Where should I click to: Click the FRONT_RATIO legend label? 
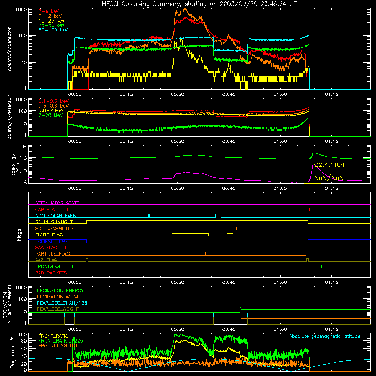click(54, 336)
